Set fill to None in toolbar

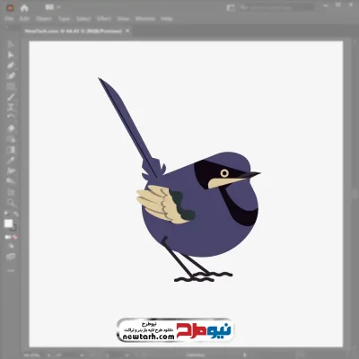coord(15,237)
